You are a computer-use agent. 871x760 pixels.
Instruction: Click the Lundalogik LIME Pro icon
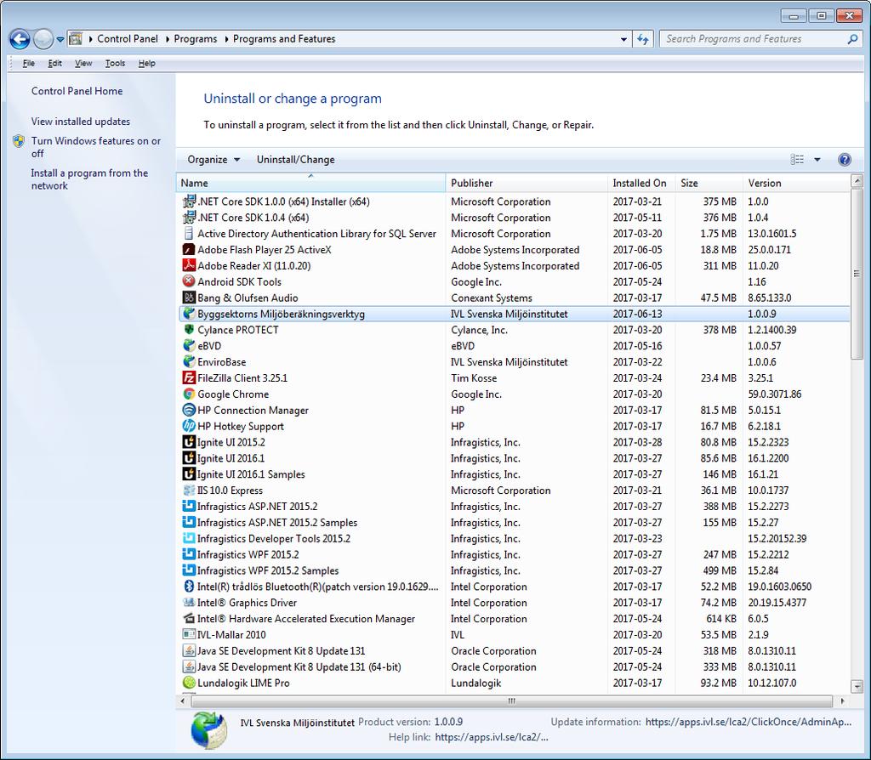pos(189,683)
